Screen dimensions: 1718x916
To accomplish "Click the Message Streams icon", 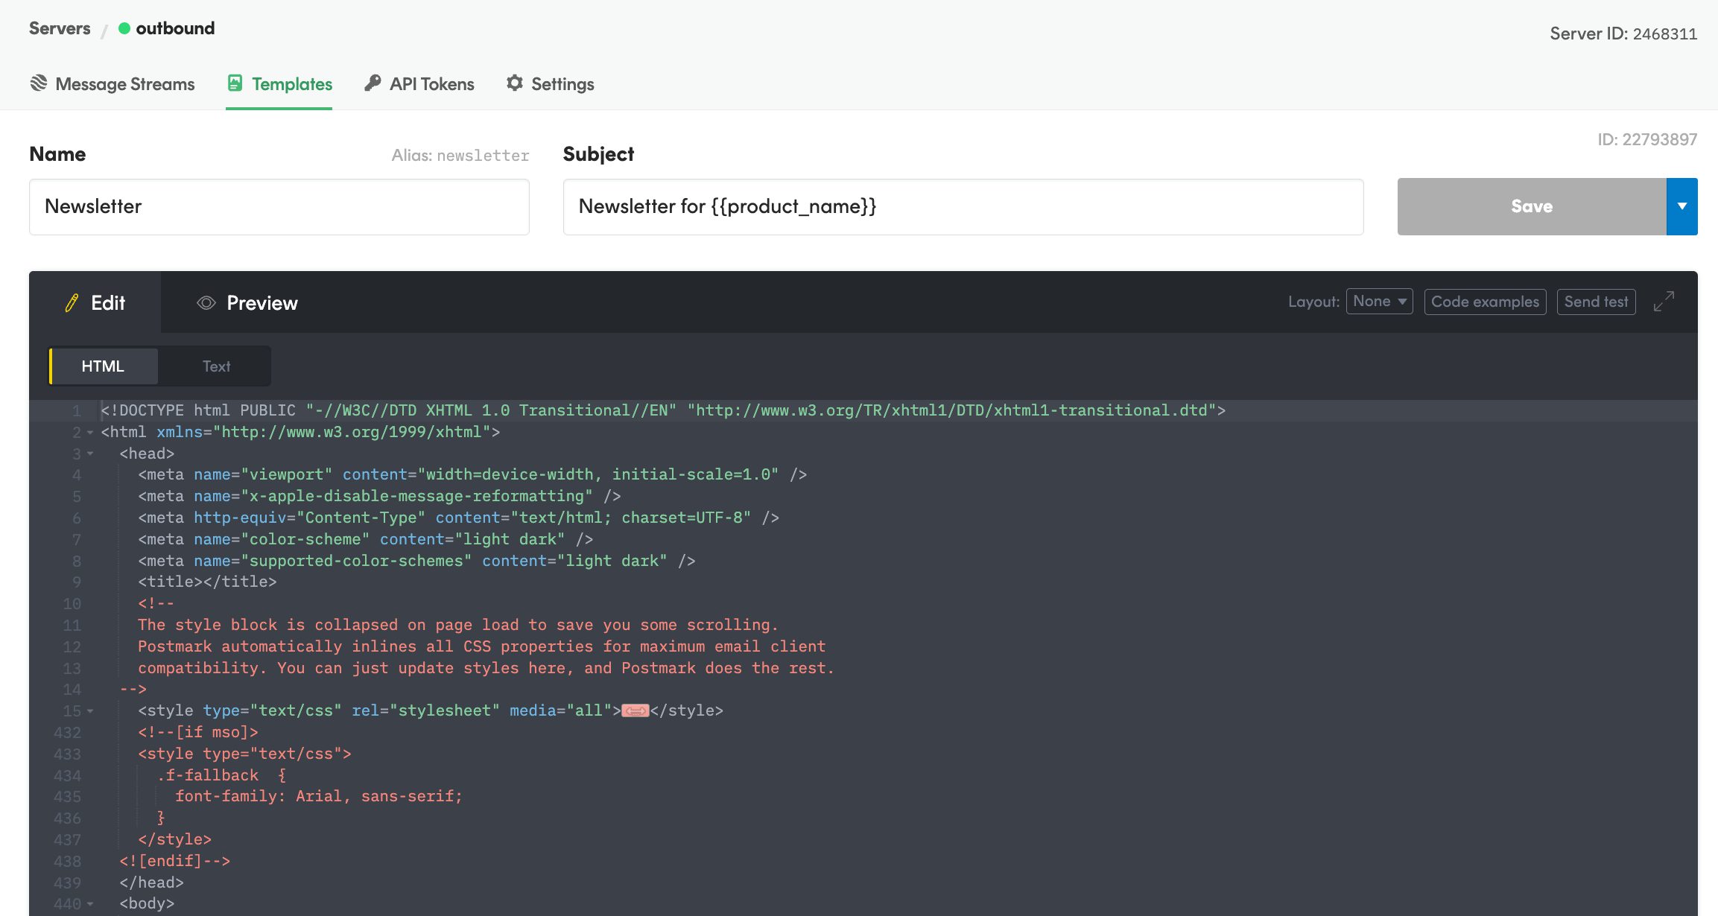I will [x=39, y=83].
